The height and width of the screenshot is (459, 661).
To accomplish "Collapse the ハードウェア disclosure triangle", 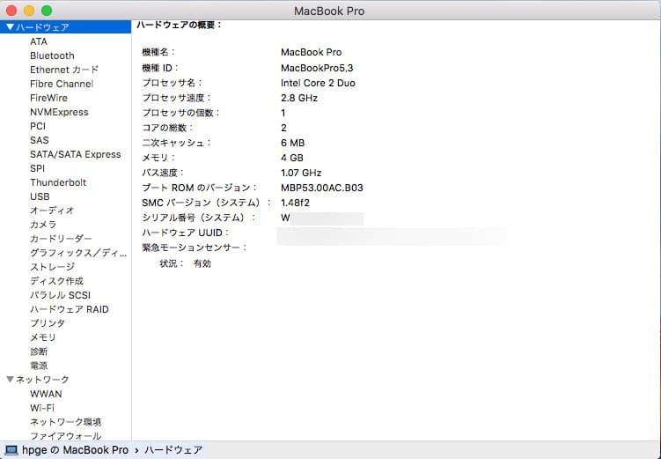I will coord(10,27).
